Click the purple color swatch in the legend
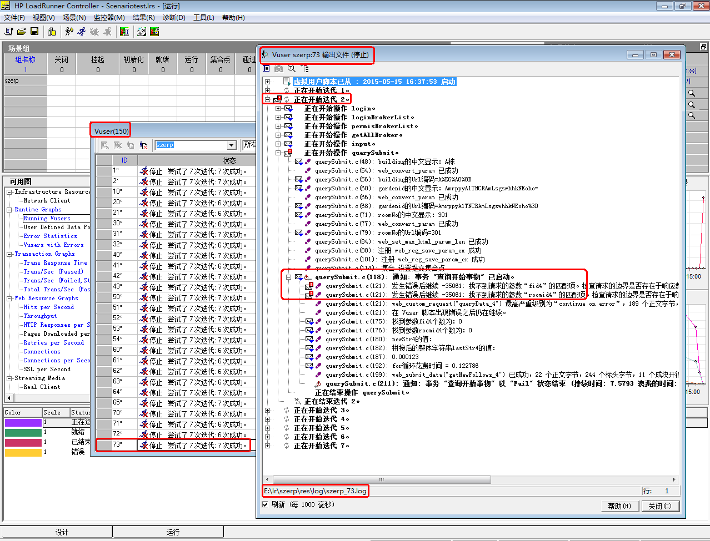This screenshot has height=541, width=710. 23,422
